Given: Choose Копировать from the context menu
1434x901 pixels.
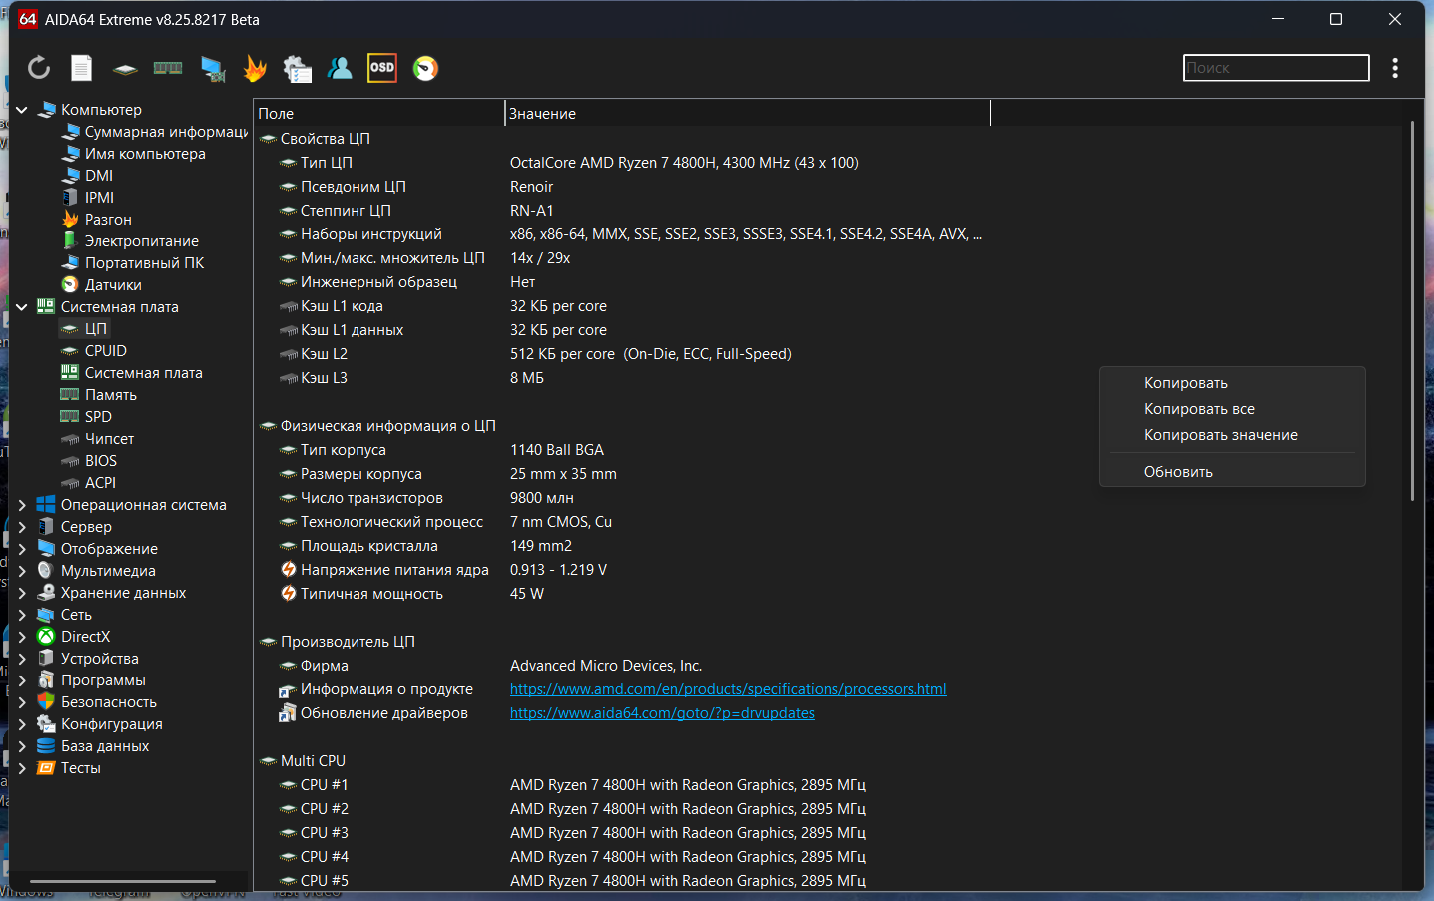Looking at the screenshot, I should coord(1185,383).
